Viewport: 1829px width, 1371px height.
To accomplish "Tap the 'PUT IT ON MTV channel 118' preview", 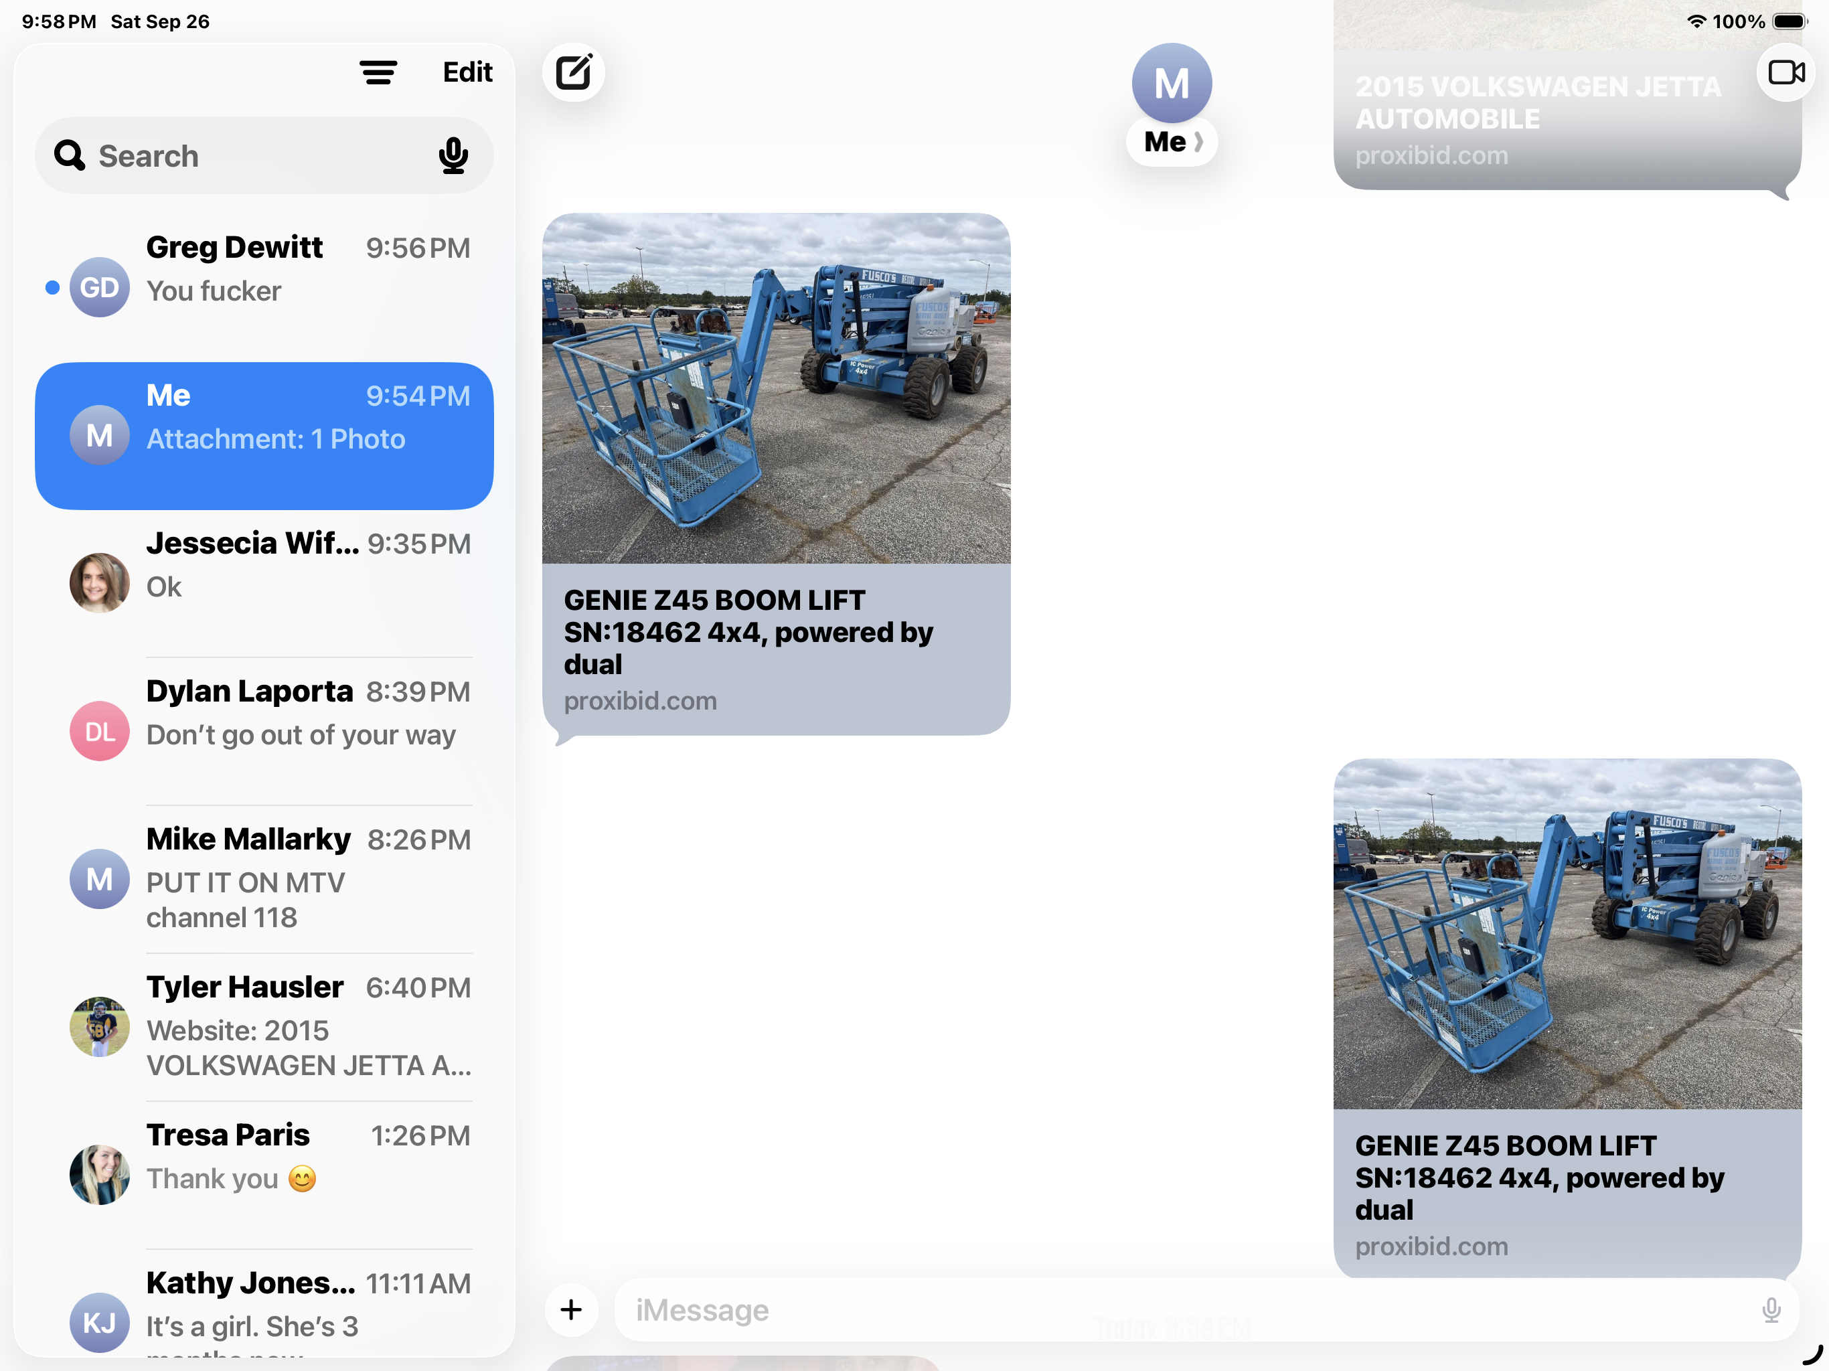I will click(246, 900).
